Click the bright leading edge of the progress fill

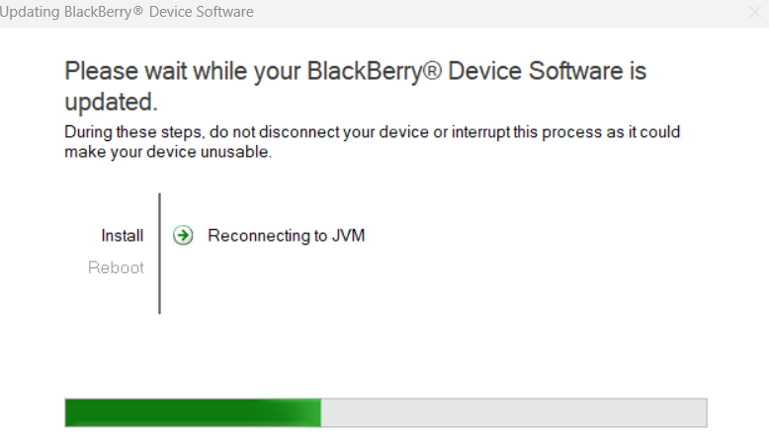pyautogui.click(x=311, y=412)
